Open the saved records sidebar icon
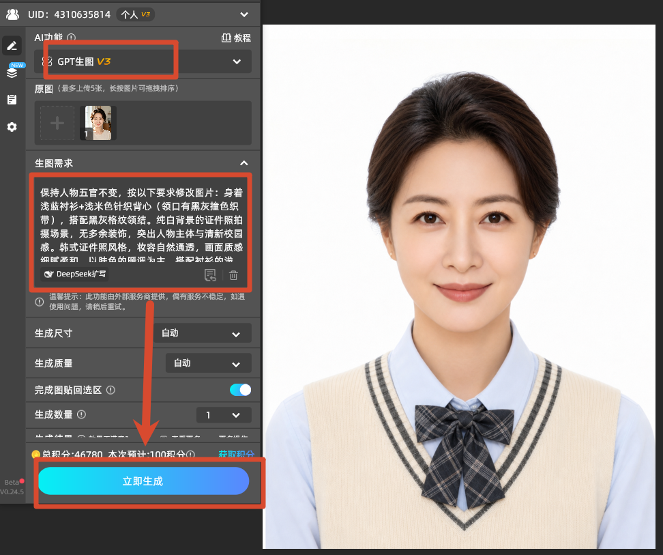 click(x=12, y=100)
